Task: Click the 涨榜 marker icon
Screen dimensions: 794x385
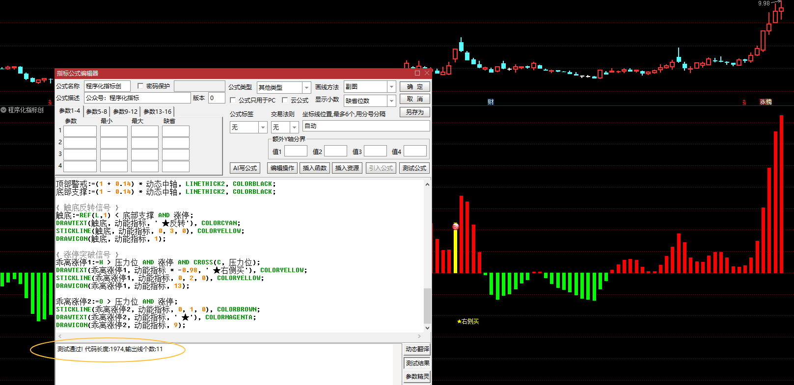Action: 766,102
